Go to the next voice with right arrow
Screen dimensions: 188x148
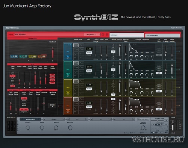[x=99, y=35]
